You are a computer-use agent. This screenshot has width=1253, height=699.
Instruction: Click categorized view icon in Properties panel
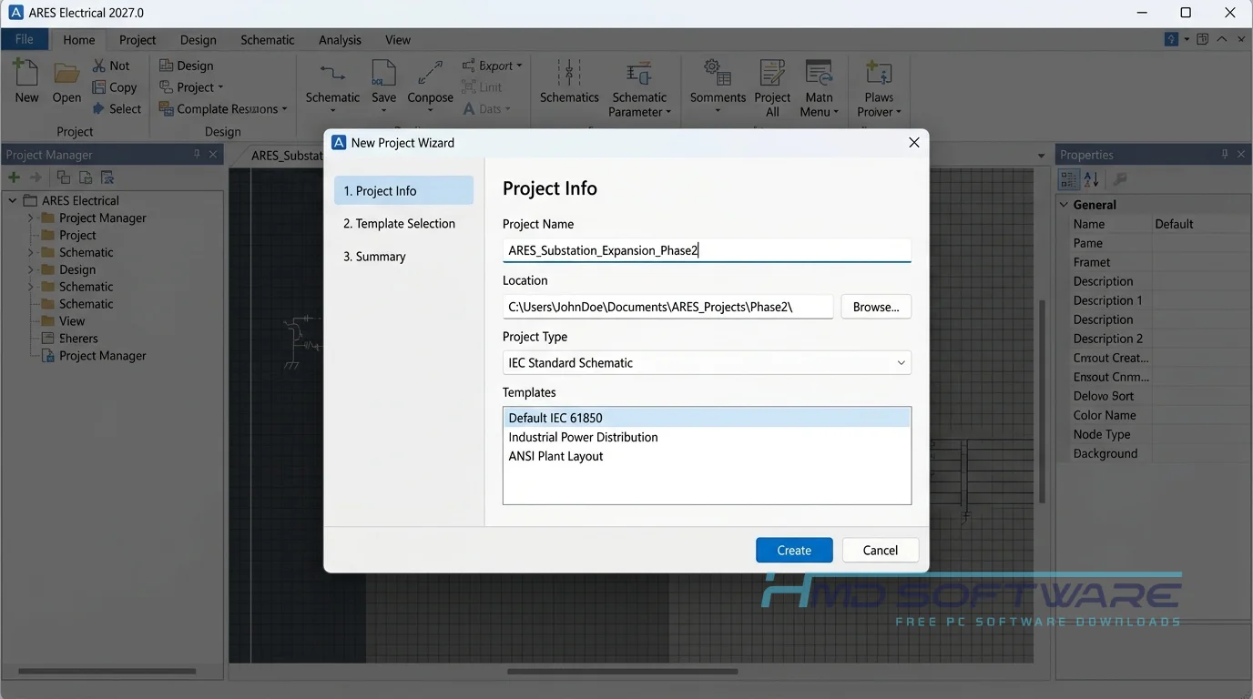(x=1069, y=179)
